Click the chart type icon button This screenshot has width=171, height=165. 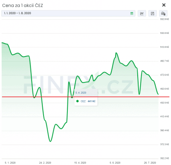(x=142, y=13)
